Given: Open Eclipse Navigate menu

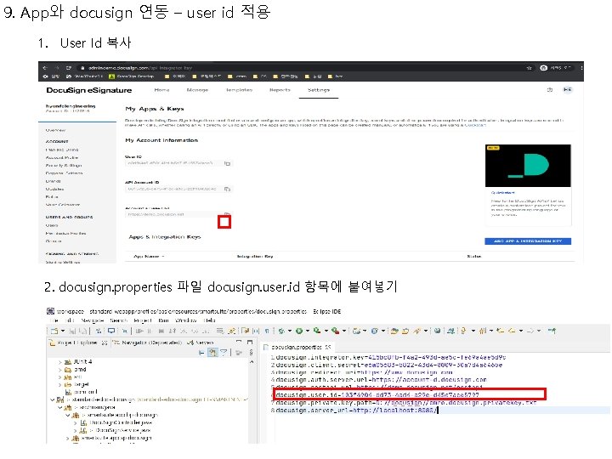Looking at the screenshot, I should click(x=92, y=320).
